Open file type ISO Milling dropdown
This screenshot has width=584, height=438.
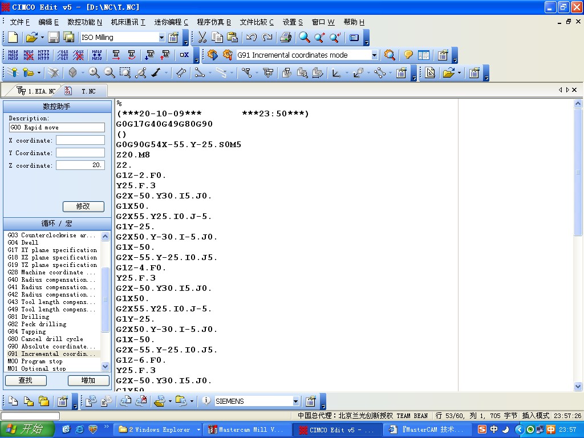161,37
